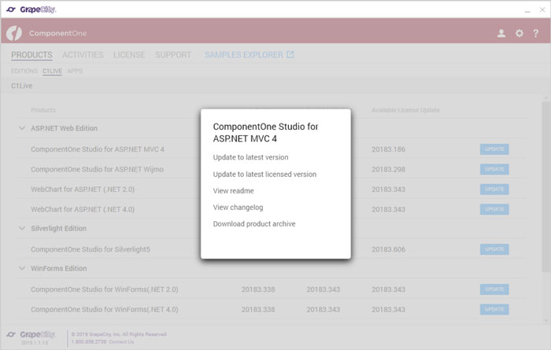551x350 pixels.
Task: Click the scrollbar down arrow
Action: pos(545,321)
